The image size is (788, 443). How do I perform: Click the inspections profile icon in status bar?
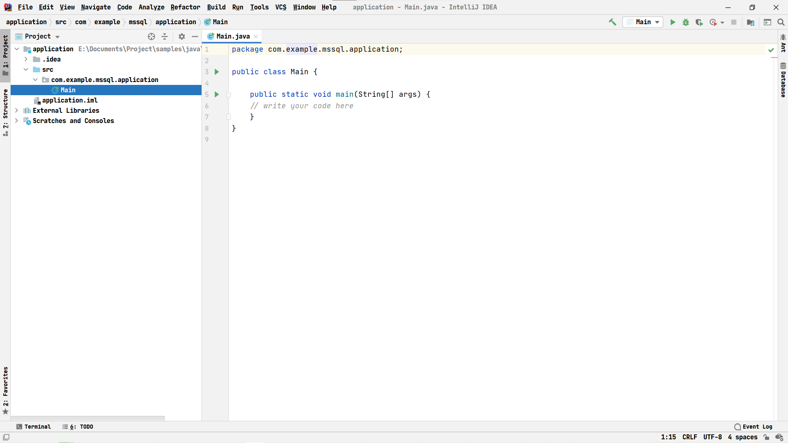pyautogui.click(x=779, y=437)
